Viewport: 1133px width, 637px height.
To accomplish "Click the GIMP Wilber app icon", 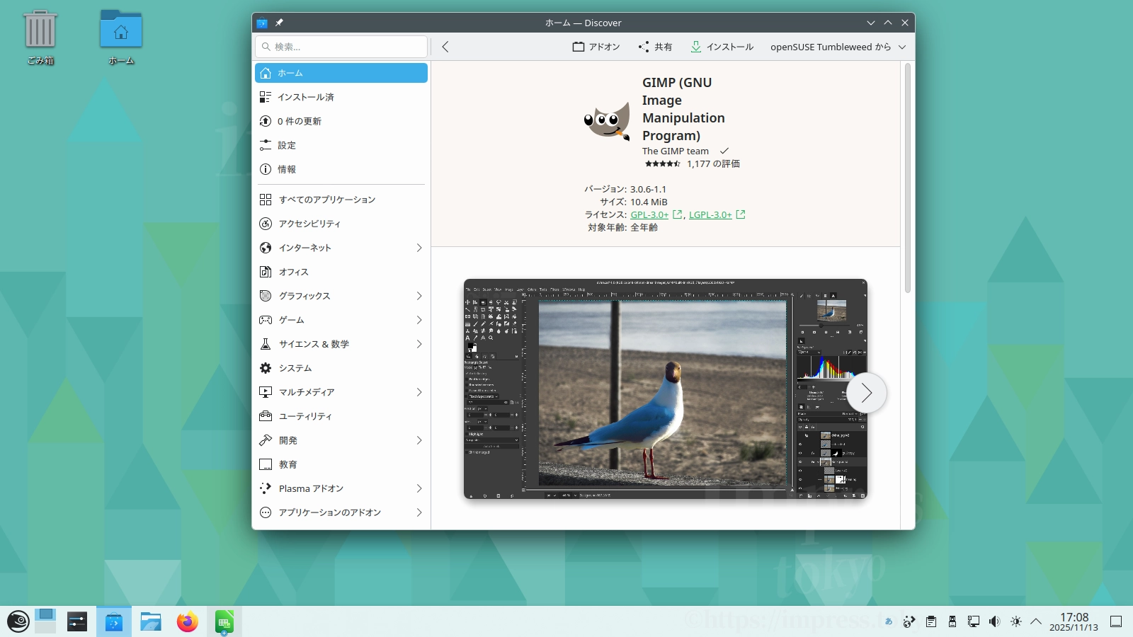I will point(607,122).
